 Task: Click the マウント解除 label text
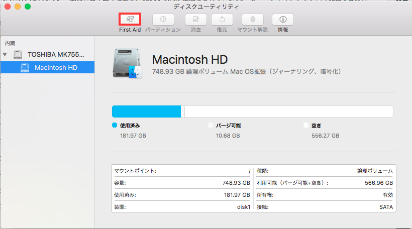[x=253, y=30]
